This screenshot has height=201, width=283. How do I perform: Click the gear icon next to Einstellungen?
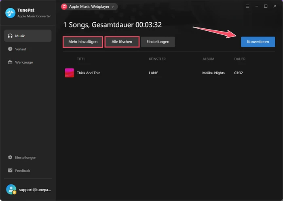click(x=10, y=157)
